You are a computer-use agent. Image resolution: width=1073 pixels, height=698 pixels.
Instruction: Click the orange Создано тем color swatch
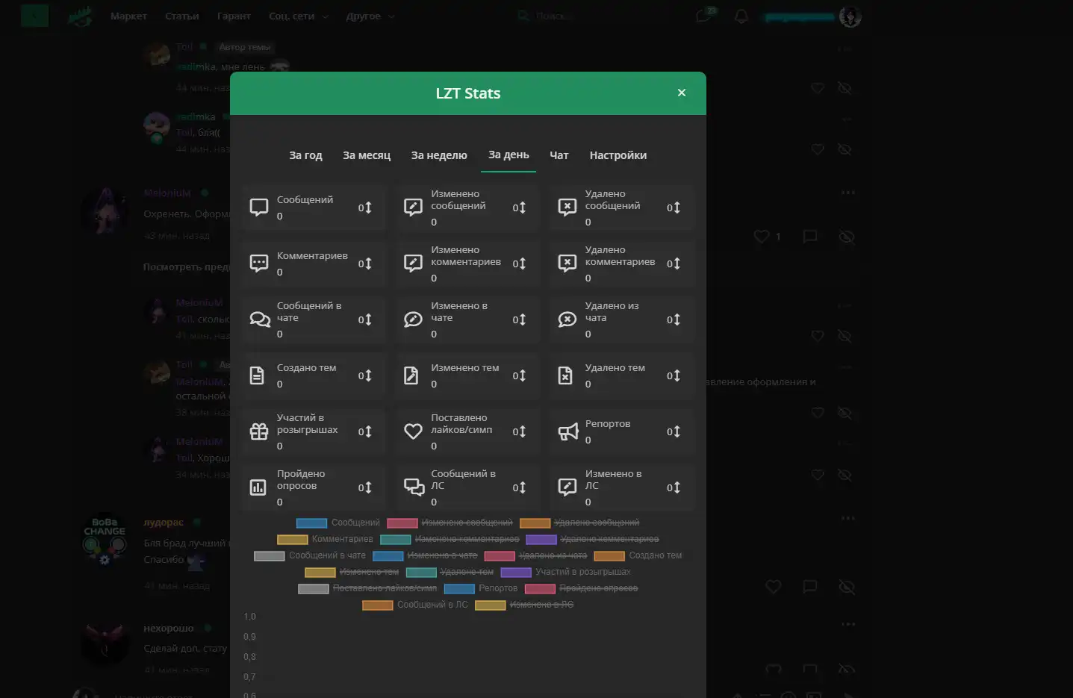tap(609, 555)
